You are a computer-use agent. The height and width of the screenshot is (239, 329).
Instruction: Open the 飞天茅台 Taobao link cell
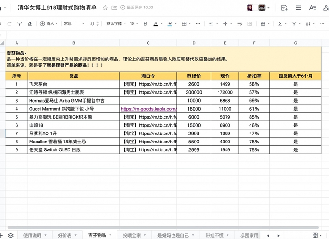coord(148,84)
